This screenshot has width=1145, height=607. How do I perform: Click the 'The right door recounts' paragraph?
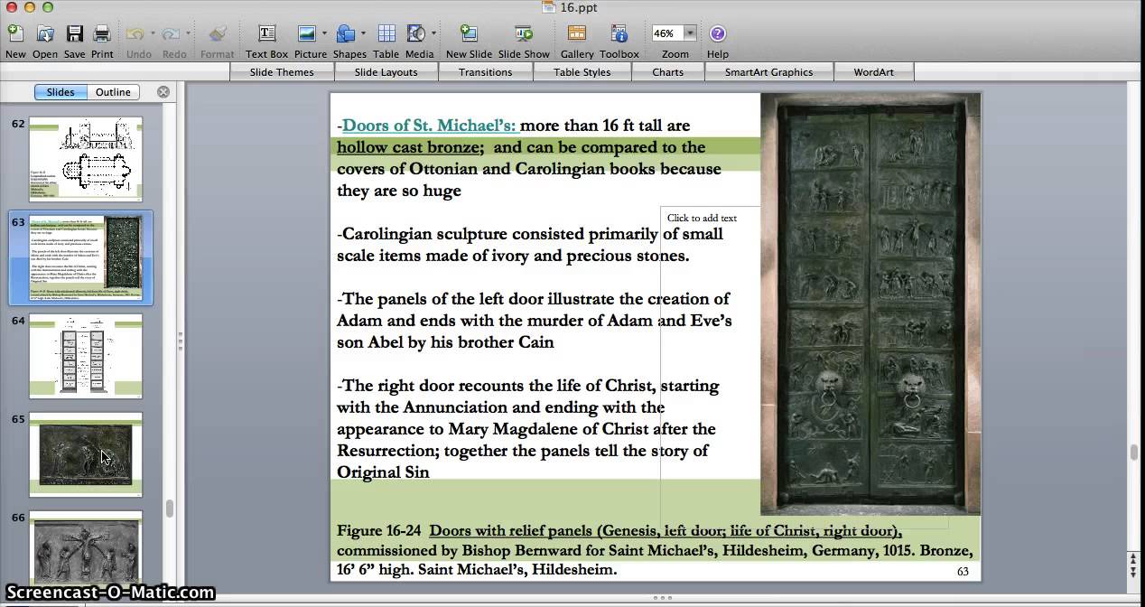[x=528, y=429]
